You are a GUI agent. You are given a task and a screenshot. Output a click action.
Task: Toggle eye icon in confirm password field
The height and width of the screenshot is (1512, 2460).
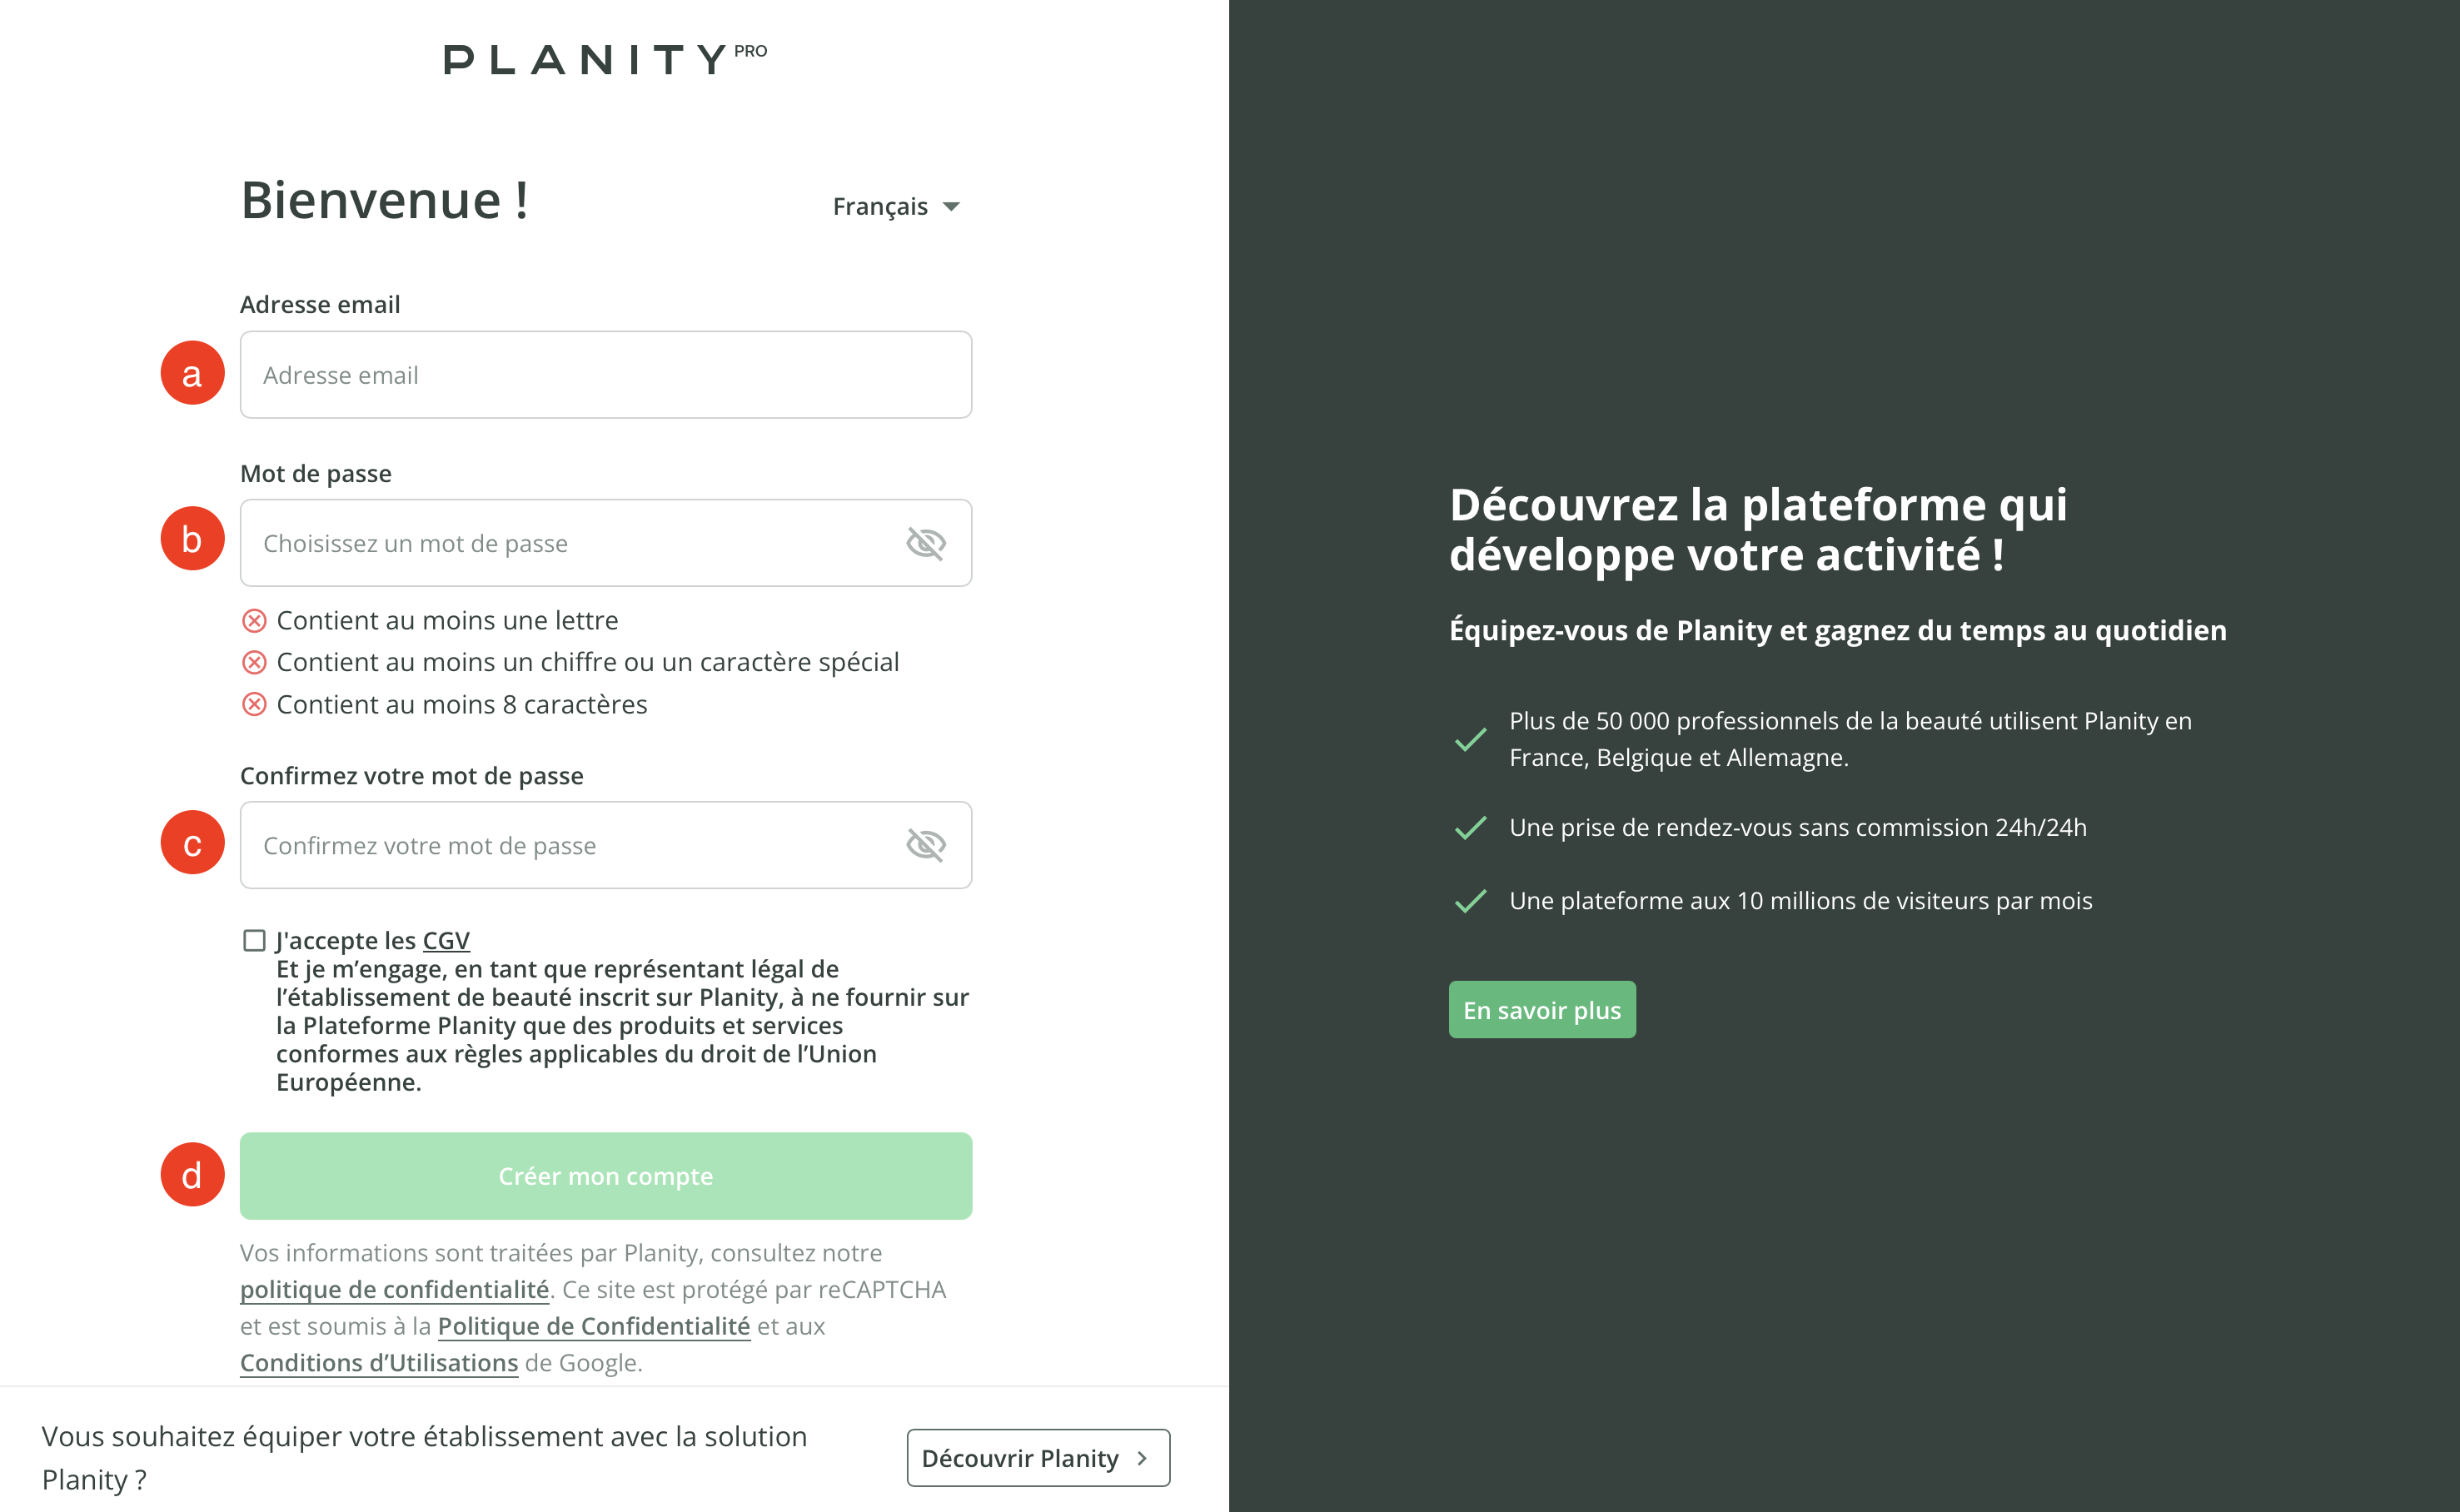pyautogui.click(x=925, y=845)
